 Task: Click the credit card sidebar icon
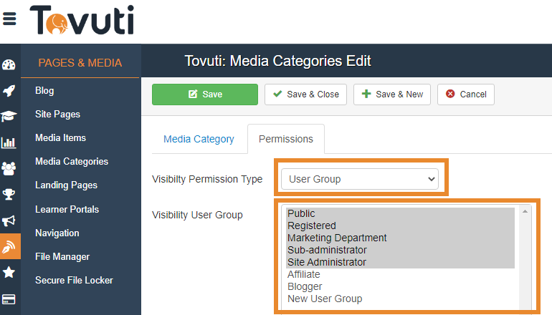click(x=9, y=299)
